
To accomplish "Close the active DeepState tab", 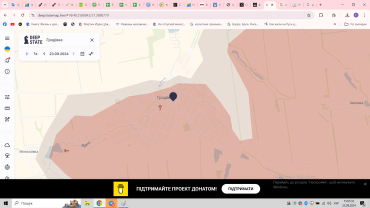I will [x=272, y=4].
